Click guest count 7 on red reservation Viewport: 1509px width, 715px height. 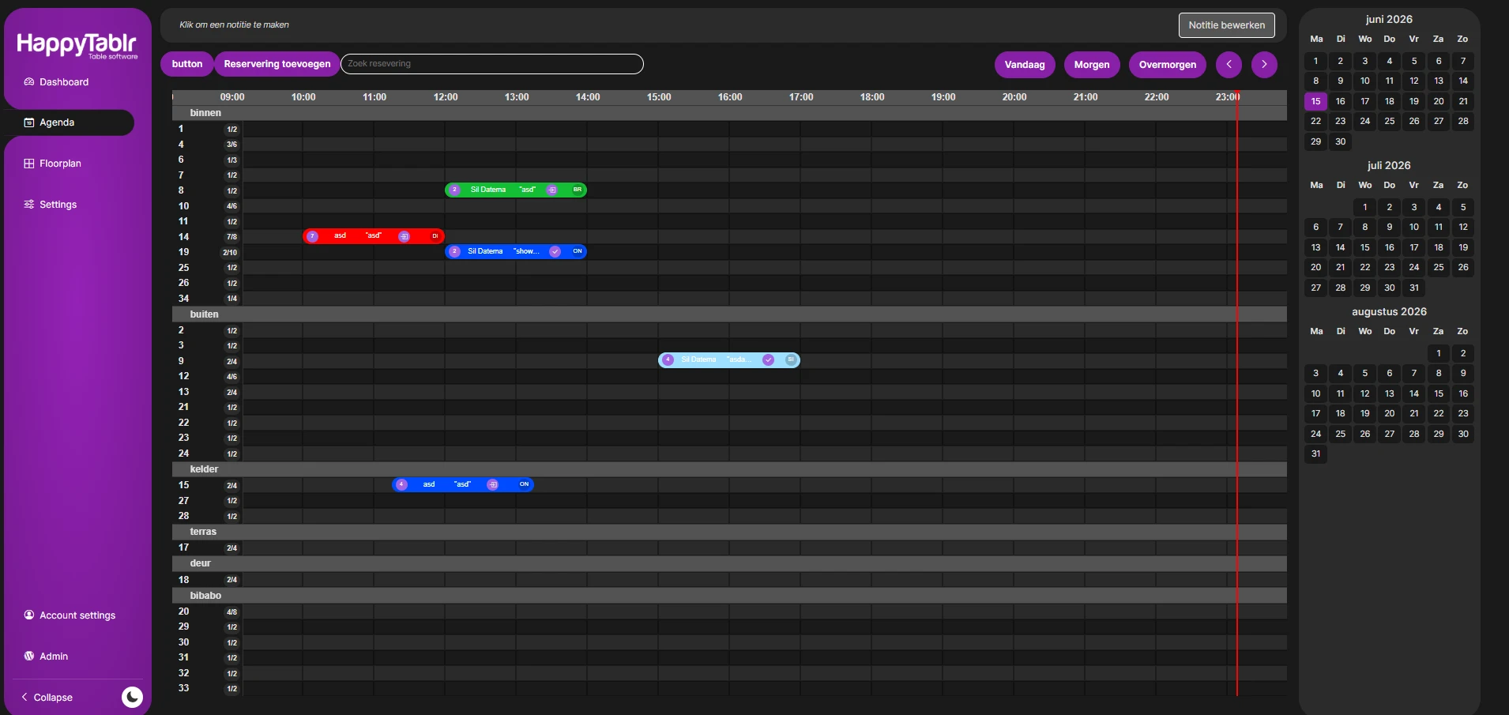(x=312, y=236)
